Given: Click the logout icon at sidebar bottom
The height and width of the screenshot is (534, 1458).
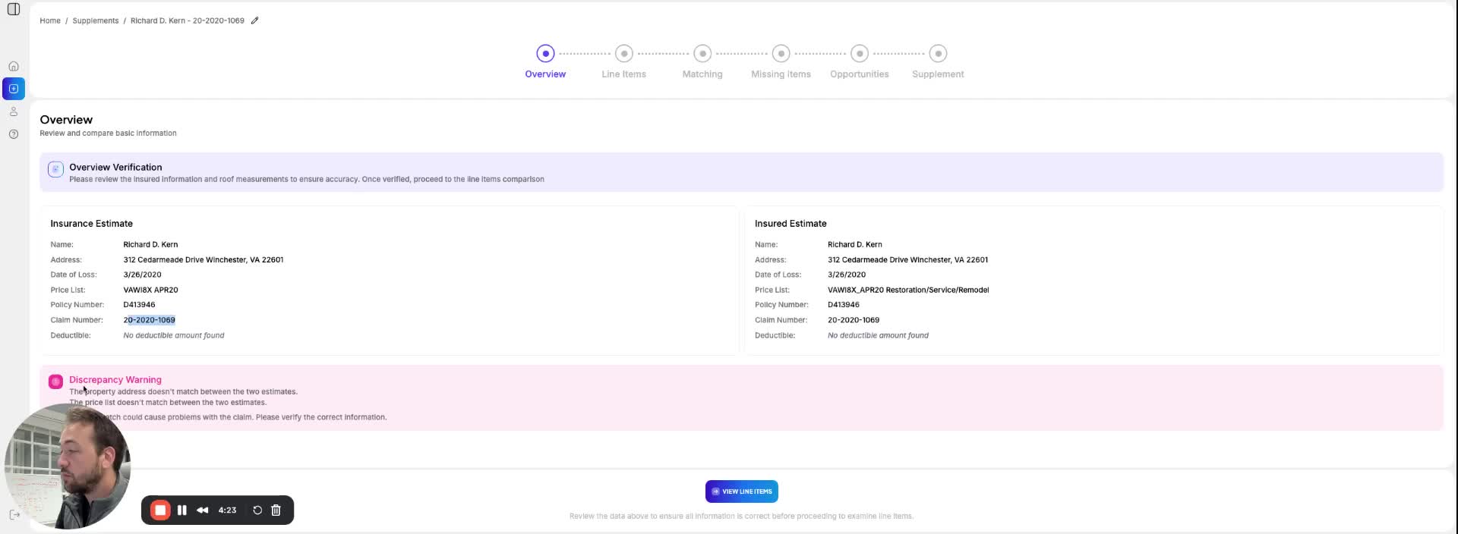Looking at the screenshot, I should (14, 515).
